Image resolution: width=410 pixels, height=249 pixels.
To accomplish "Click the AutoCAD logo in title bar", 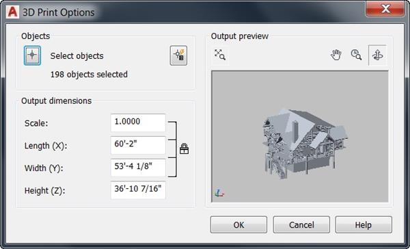I will click(12, 12).
